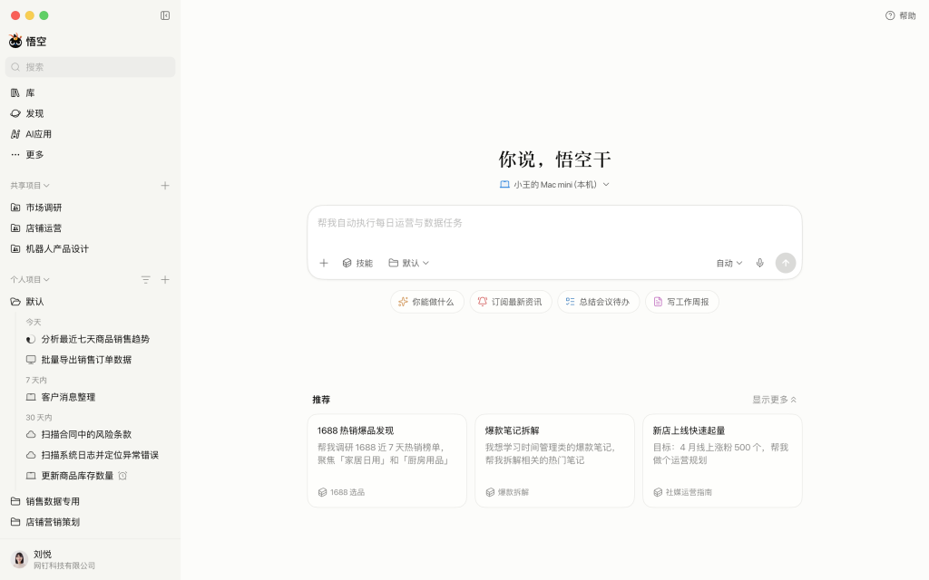Open the 机器人产品设计 project
Screen dimensions: 929x580
(90, 249)
